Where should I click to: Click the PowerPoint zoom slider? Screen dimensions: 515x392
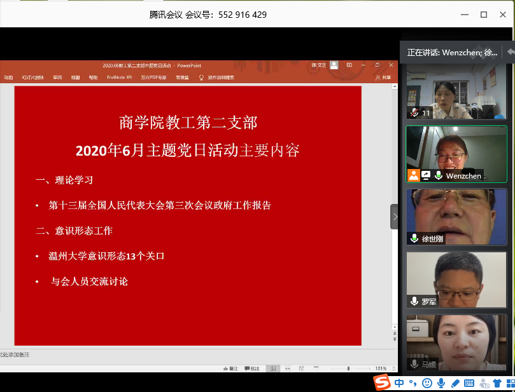[348, 368]
